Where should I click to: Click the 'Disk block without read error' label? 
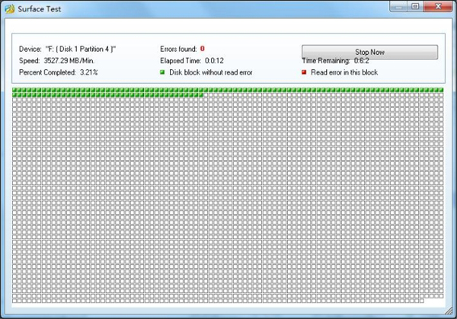click(x=211, y=72)
